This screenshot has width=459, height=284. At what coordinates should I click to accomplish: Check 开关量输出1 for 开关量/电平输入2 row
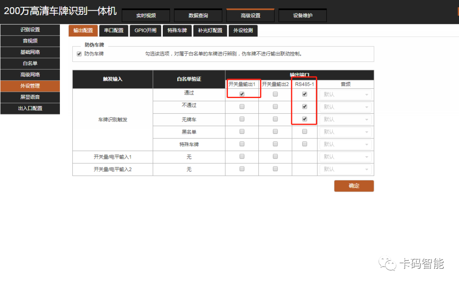click(x=242, y=169)
